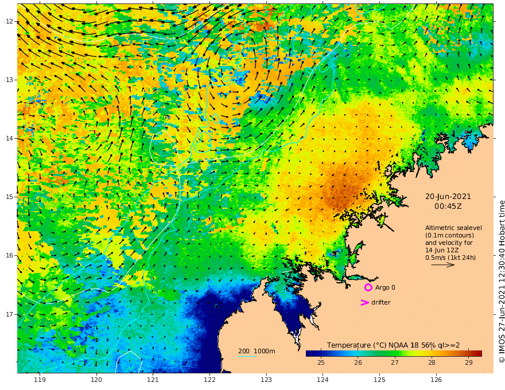Click the (0.1m contours) text line

(x=449, y=235)
